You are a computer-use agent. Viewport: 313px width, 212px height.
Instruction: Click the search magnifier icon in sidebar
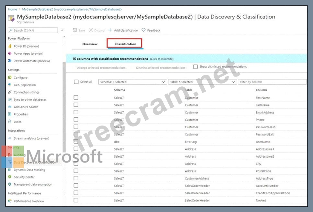coord(11,30)
